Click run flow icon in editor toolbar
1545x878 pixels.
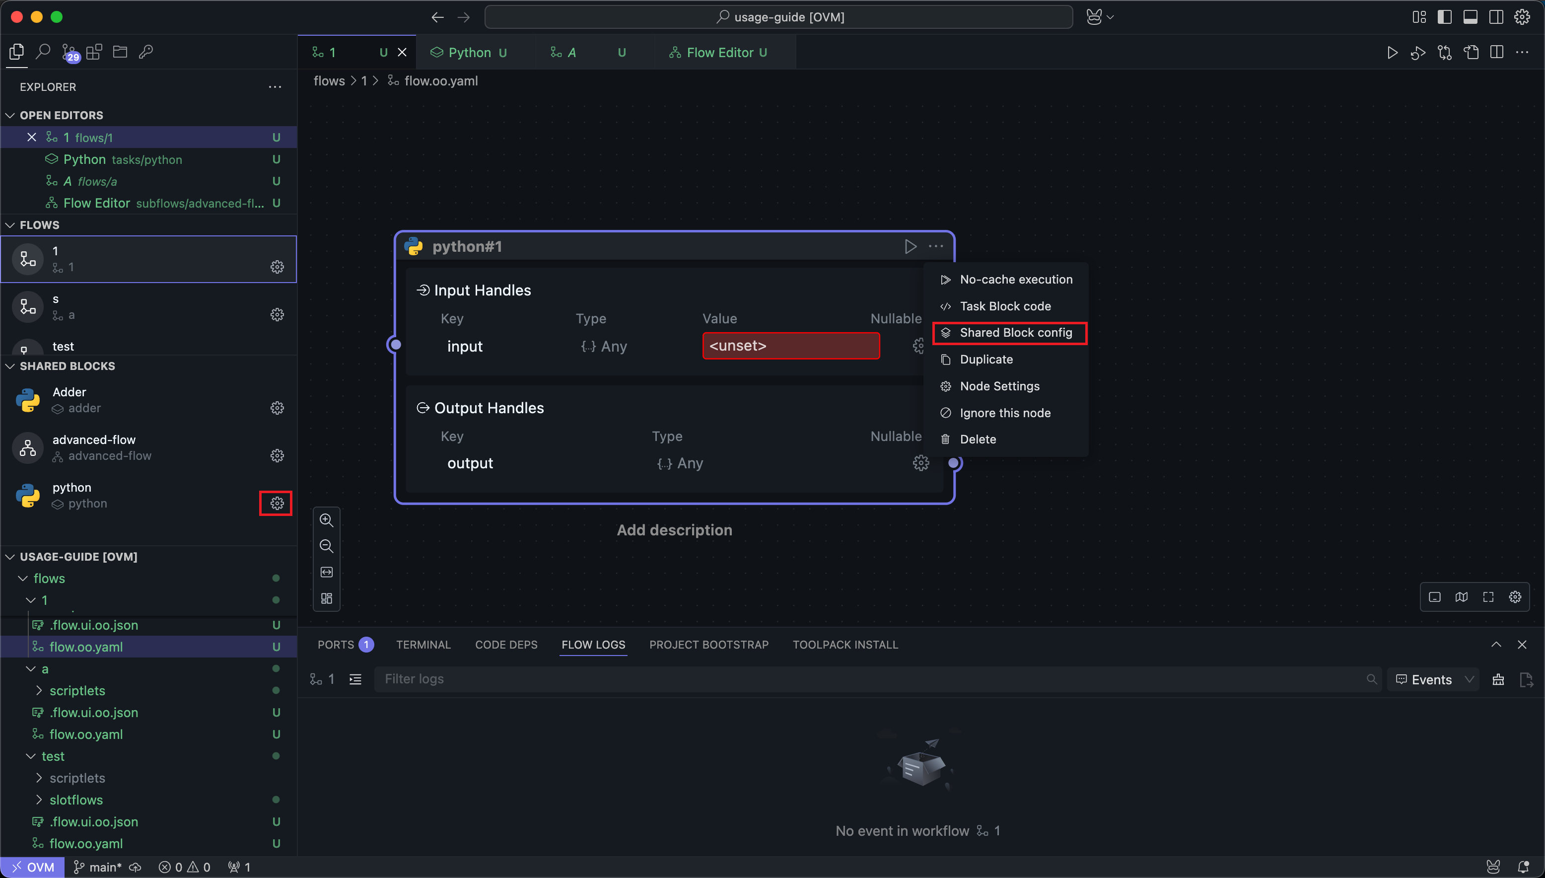tap(1392, 53)
